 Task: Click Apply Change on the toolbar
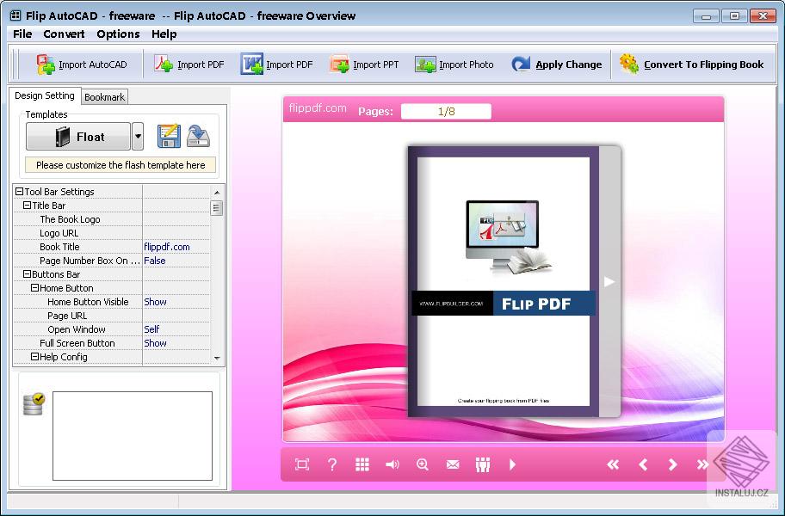pyautogui.click(x=556, y=64)
